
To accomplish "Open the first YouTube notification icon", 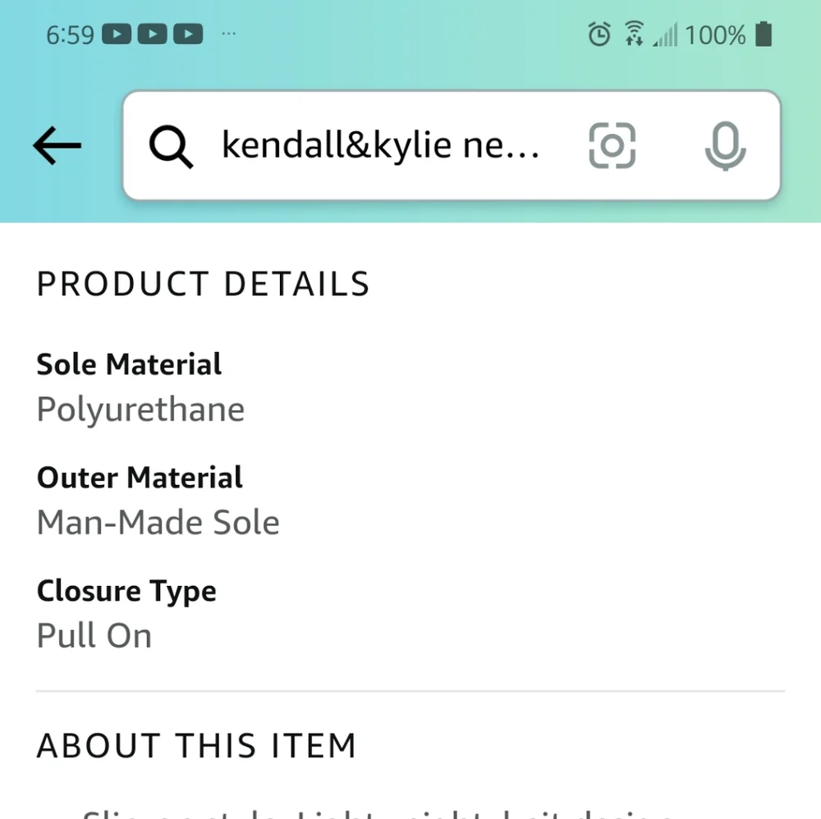I will [x=115, y=34].
